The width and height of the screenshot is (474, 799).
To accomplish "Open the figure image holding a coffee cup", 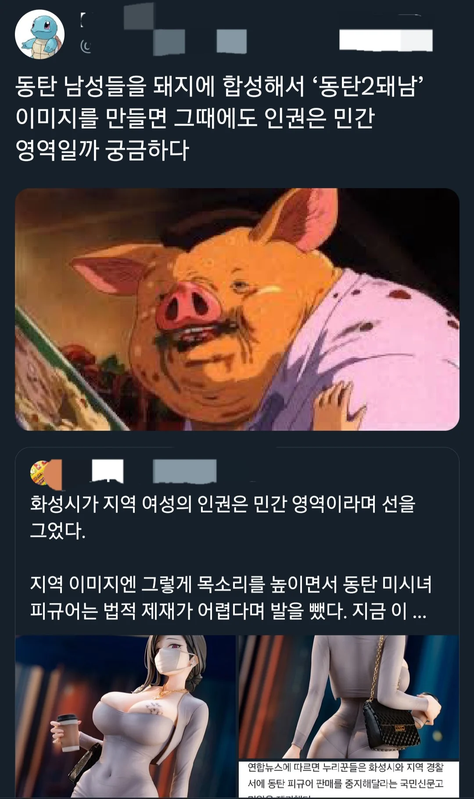I will 126,716.
